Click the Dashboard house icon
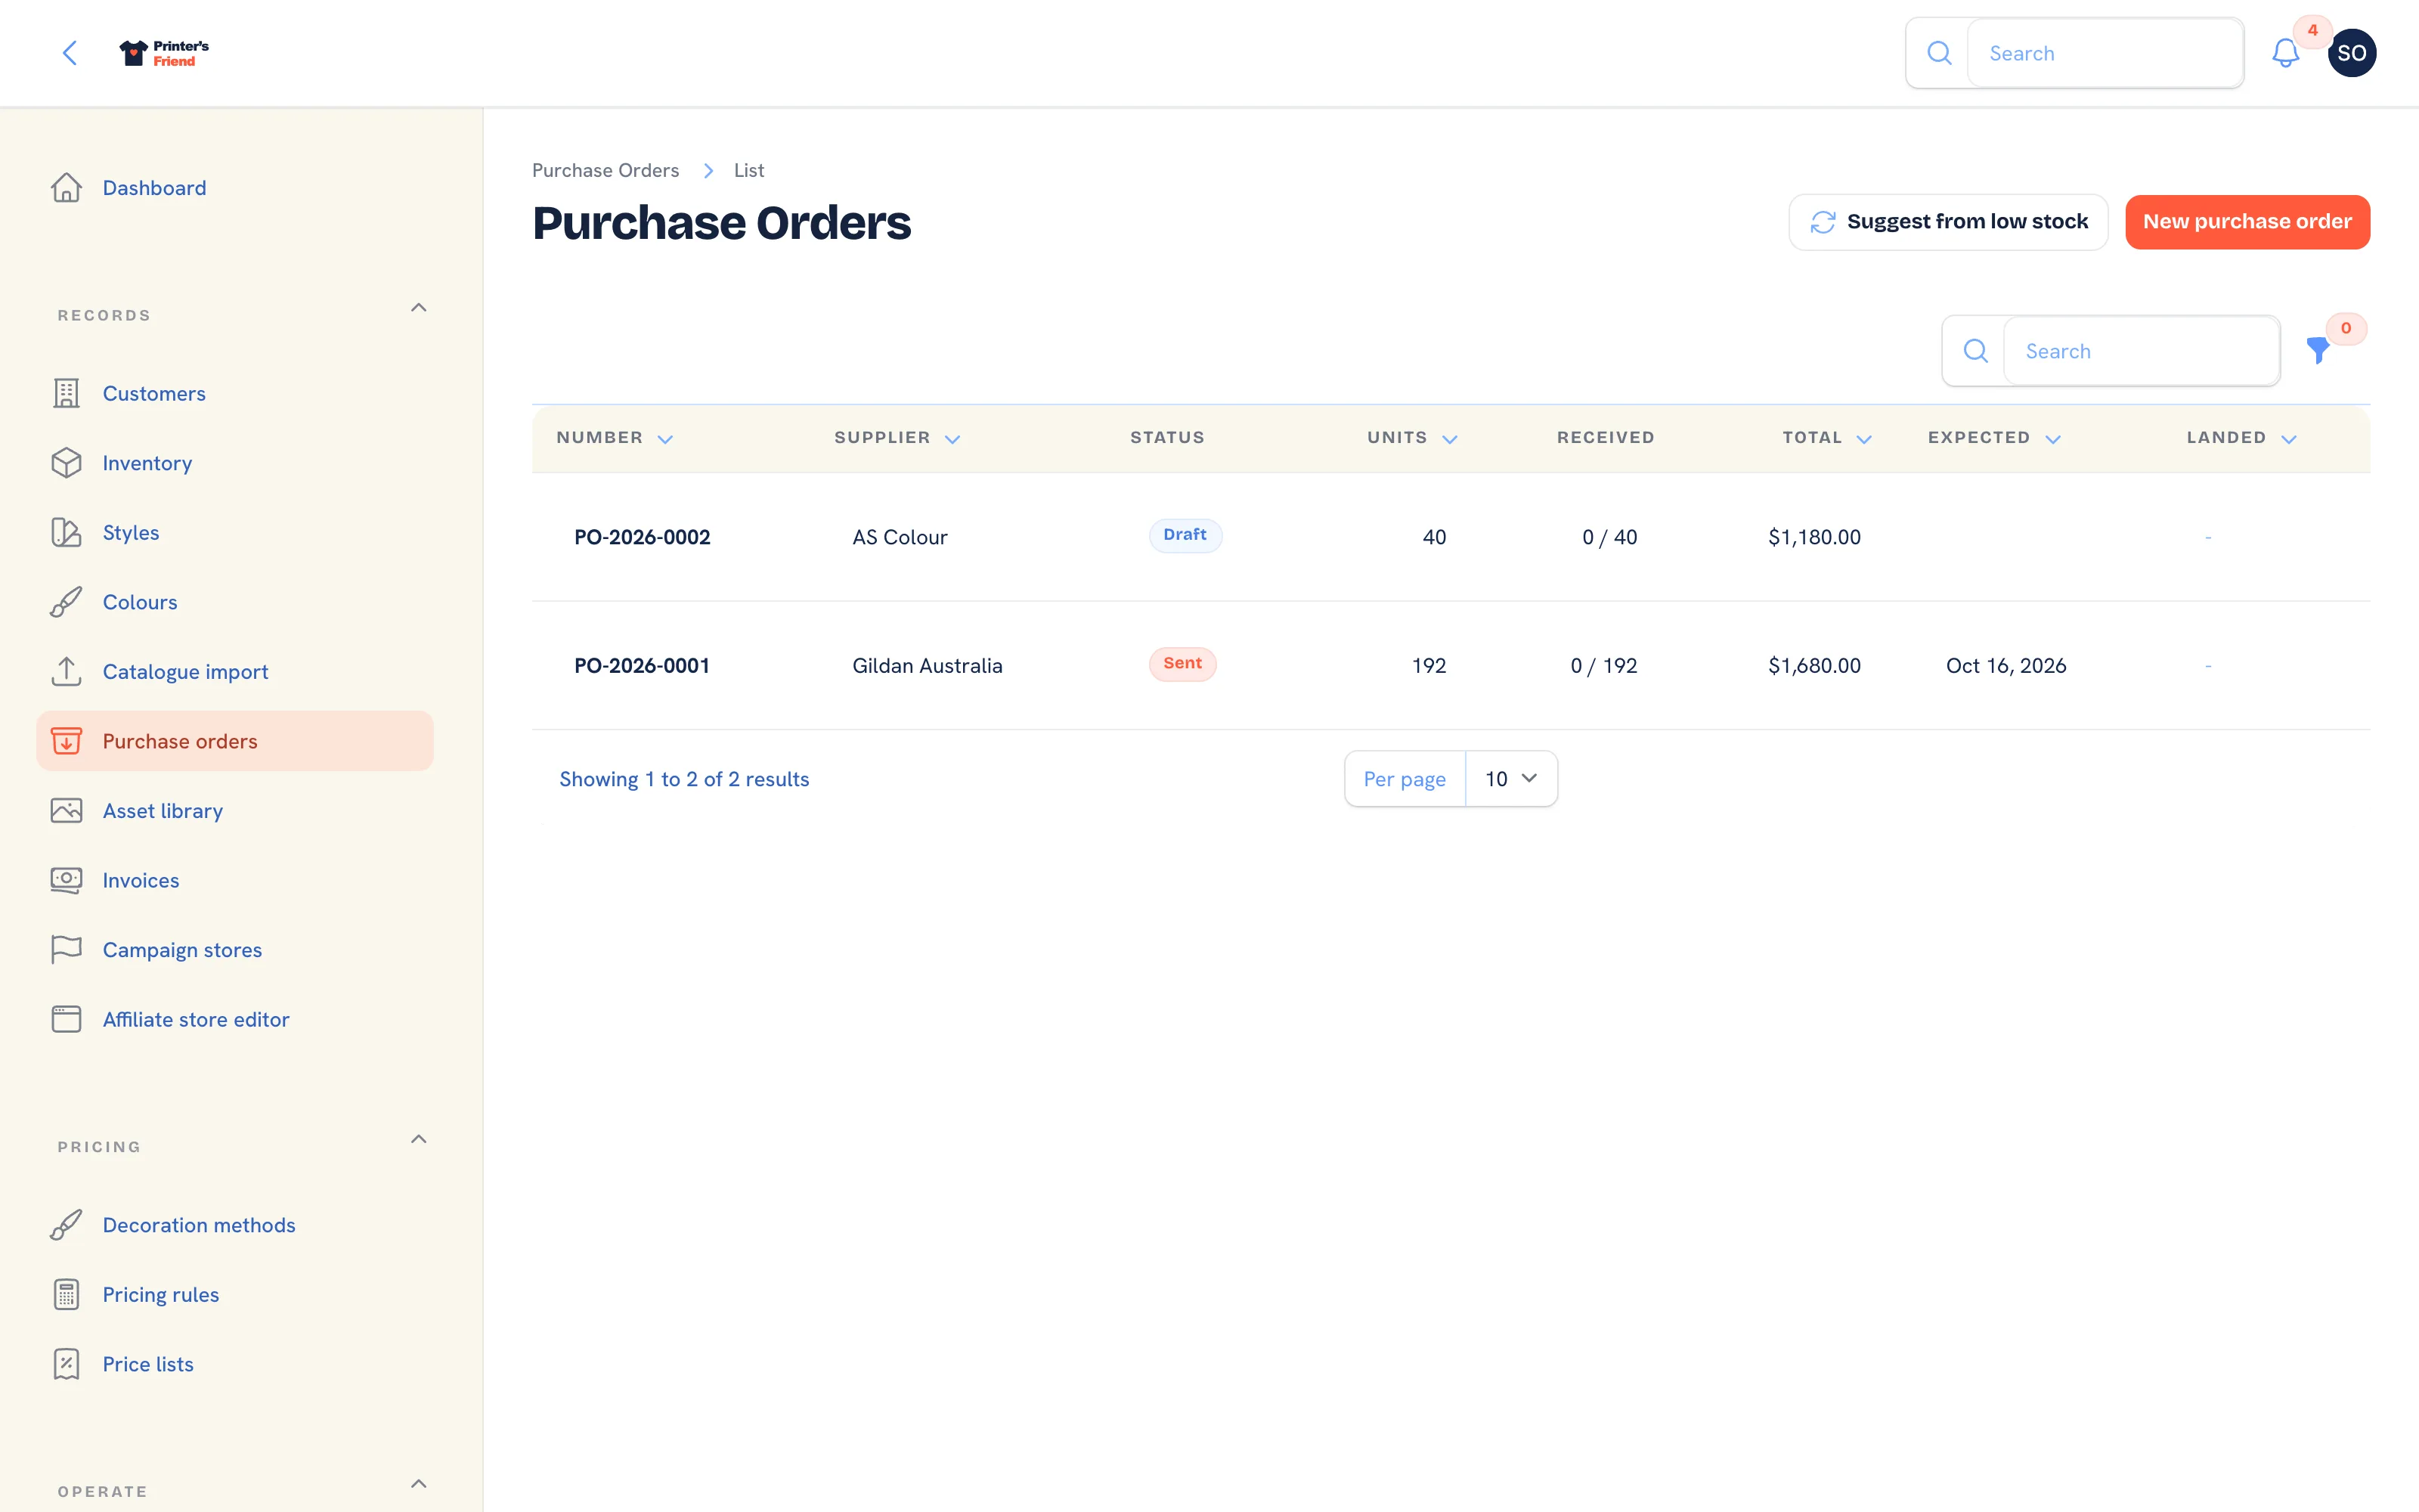The width and height of the screenshot is (2419, 1512). [x=66, y=188]
